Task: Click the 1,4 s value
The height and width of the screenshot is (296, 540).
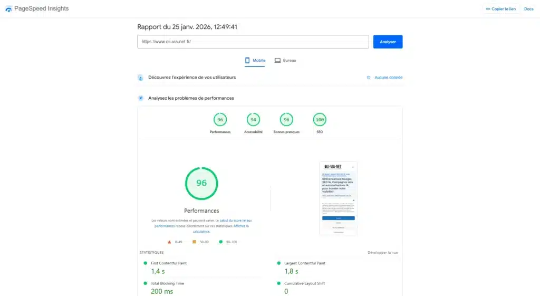Action: 158,272
